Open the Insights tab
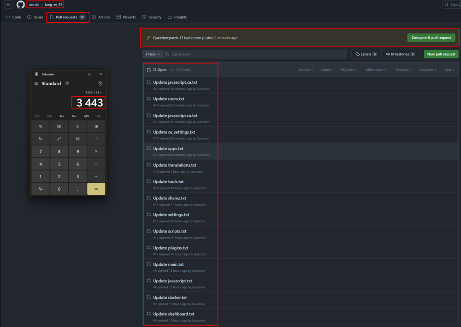The height and width of the screenshot is (327, 461). click(x=177, y=17)
